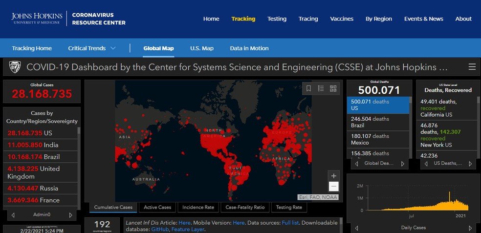The height and width of the screenshot is (233, 481).
Task: Click the Coronavirus Resource Center title
Action: tap(98, 19)
